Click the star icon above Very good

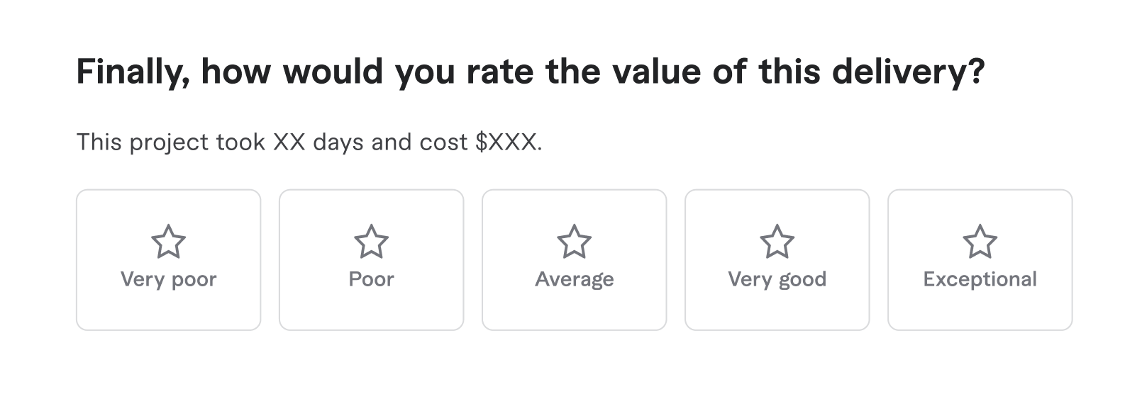pyautogui.click(x=777, y=242)
